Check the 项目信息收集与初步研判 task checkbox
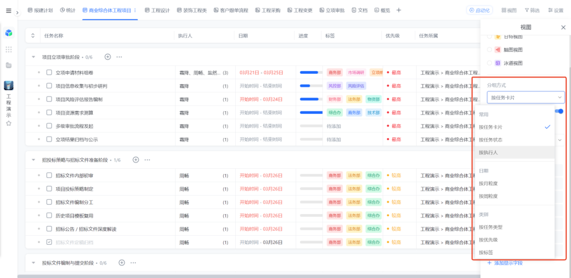Screen dimensions: 571x278 (x=49, y=86)
